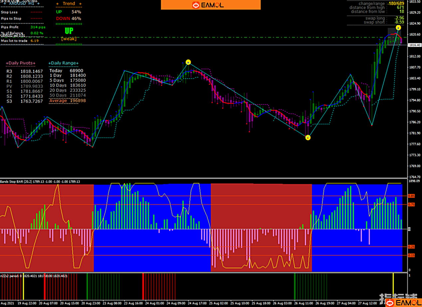Viewport: 422px width, 307px height.
Task: Click the 1816.40 current price tag
Action: 414,45
